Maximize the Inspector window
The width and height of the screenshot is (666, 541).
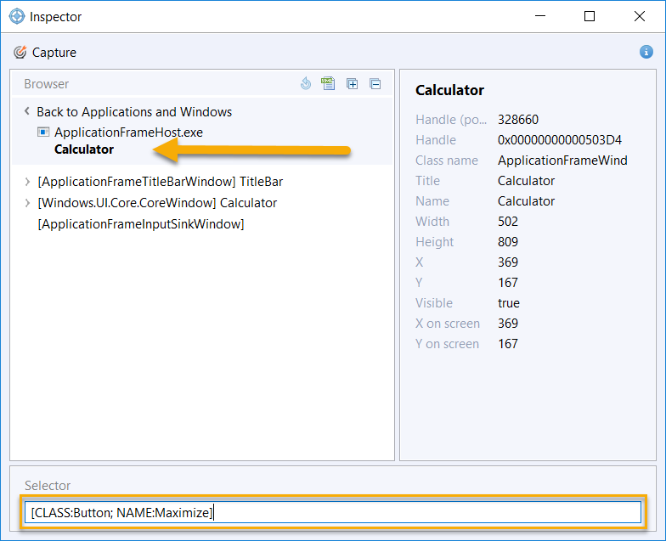coord(590,17)
